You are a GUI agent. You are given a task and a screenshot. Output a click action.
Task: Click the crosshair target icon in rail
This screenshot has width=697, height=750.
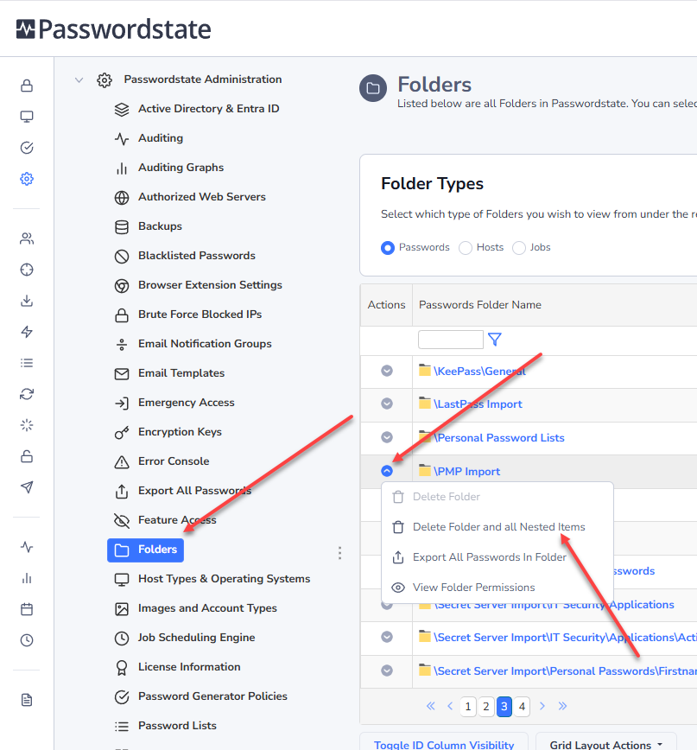(27, 270)
